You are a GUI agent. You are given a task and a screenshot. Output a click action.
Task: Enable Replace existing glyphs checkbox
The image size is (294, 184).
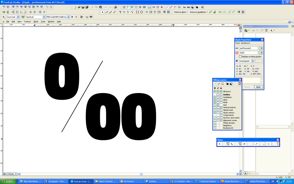(240, 57)
